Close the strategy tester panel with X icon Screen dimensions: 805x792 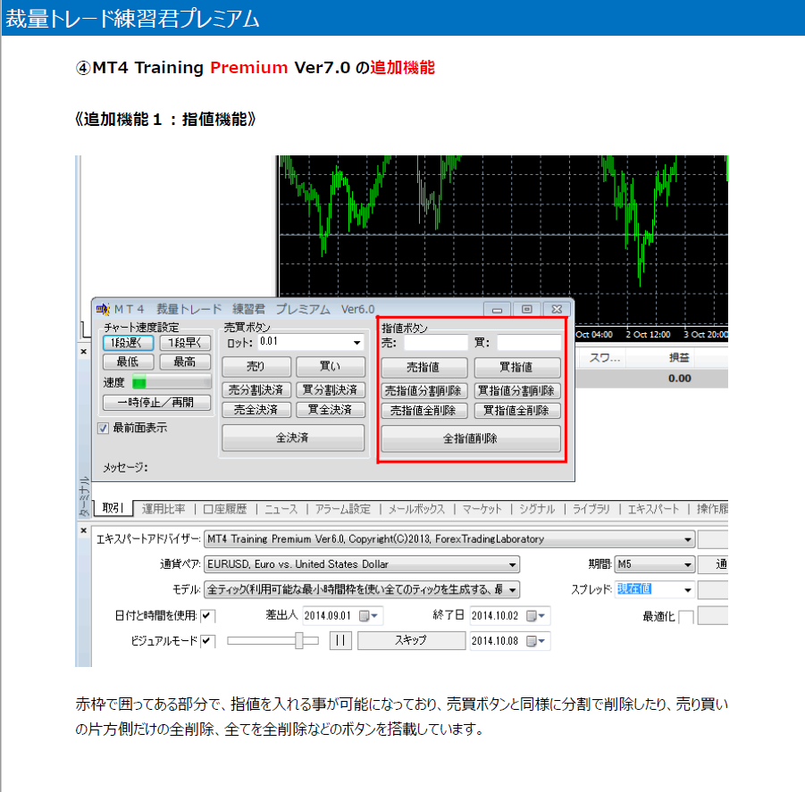(x=84, y=530)
